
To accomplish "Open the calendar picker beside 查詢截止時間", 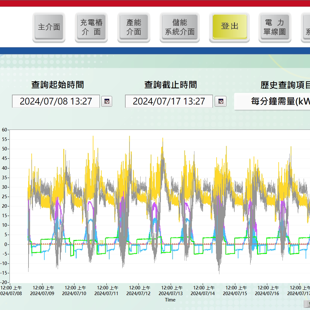I will point(220,101).
